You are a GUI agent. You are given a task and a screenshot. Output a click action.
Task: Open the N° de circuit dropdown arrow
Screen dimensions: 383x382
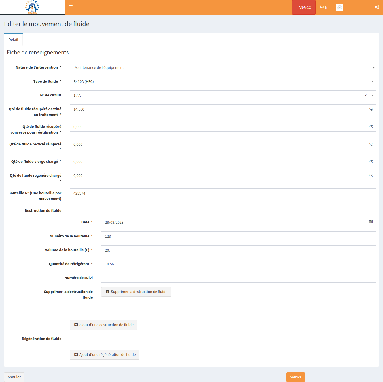(373, 95)
